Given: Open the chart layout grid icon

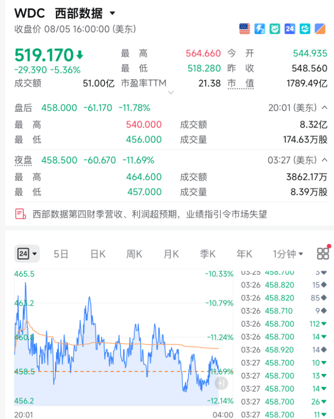Looking at the screenshot, I should click(x=323, y=253).
